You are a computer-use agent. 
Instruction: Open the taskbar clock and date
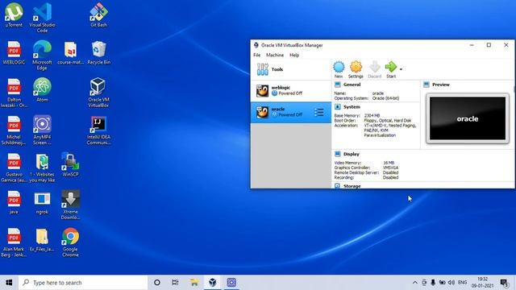tap(482, 283)
